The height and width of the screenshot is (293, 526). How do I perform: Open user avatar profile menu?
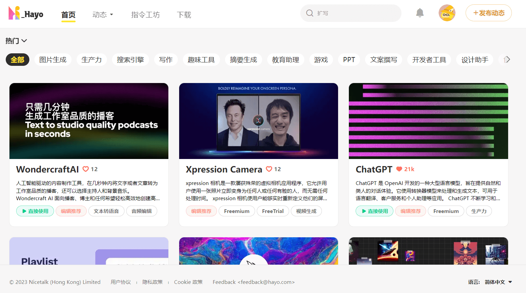point(447,13)
